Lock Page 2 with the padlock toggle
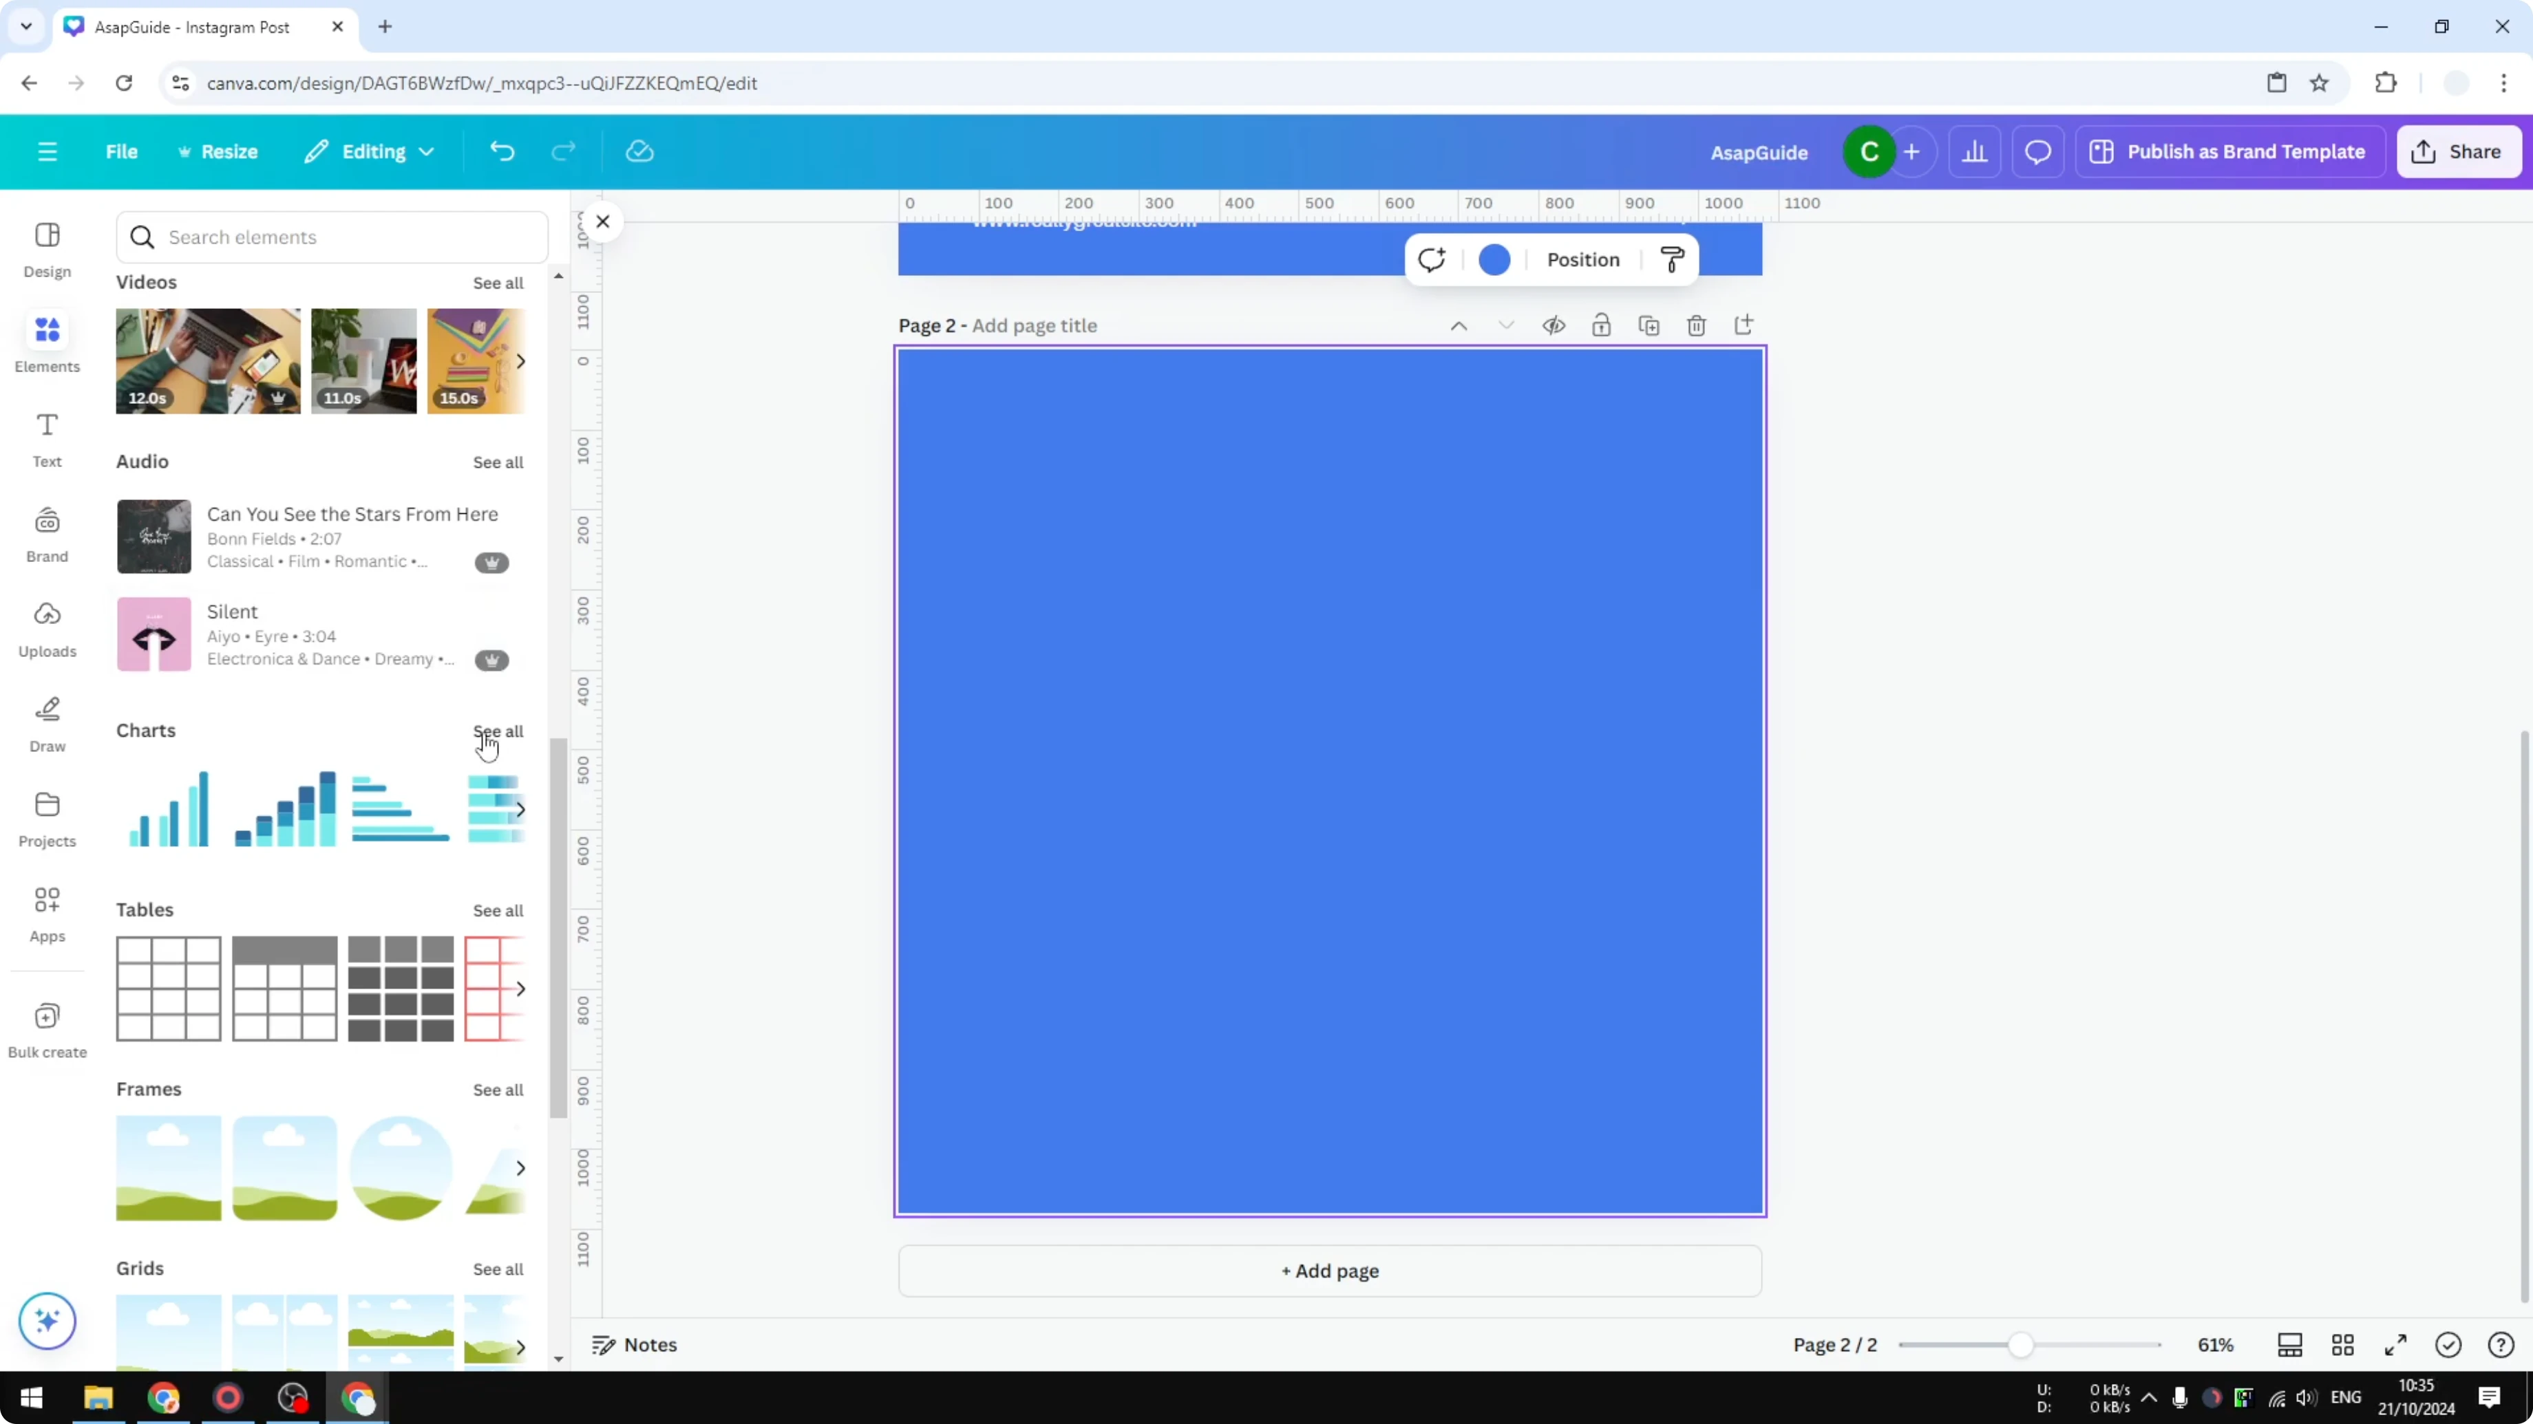The image size is (2533, 1424). pos(1601,324)
